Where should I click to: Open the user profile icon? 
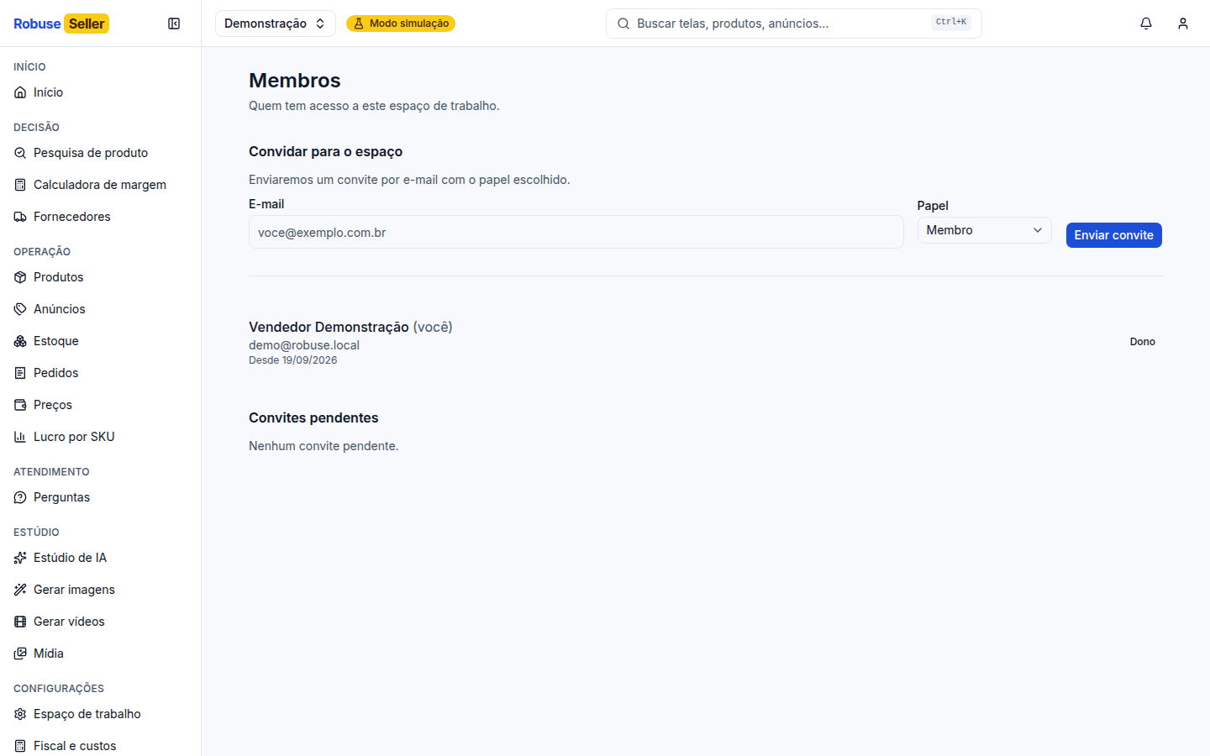click(x=1183, y=24)
